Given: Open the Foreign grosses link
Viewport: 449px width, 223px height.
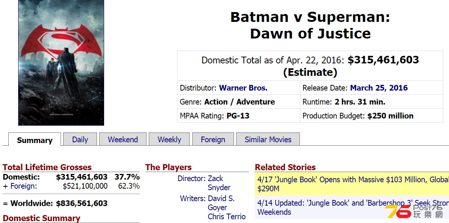Looking at the screenshot, I should click(24, 186).
